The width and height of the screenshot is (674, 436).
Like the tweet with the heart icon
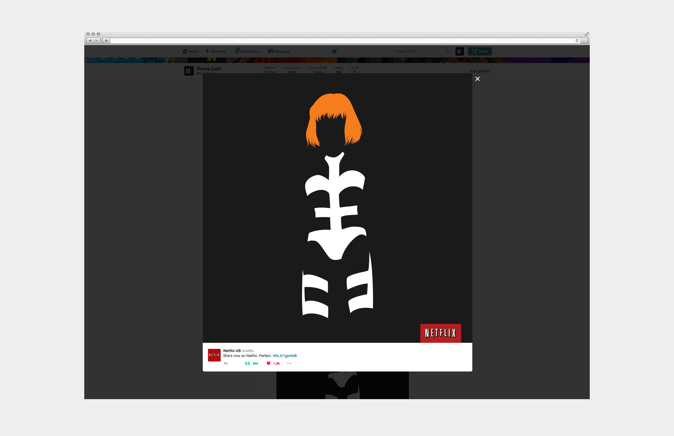pos(268,363)
